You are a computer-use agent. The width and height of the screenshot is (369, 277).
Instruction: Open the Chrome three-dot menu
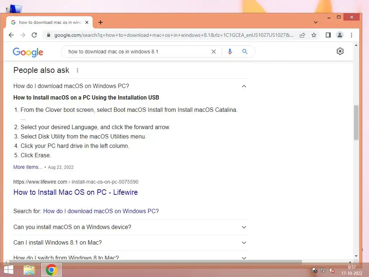[x=351, y=35]
